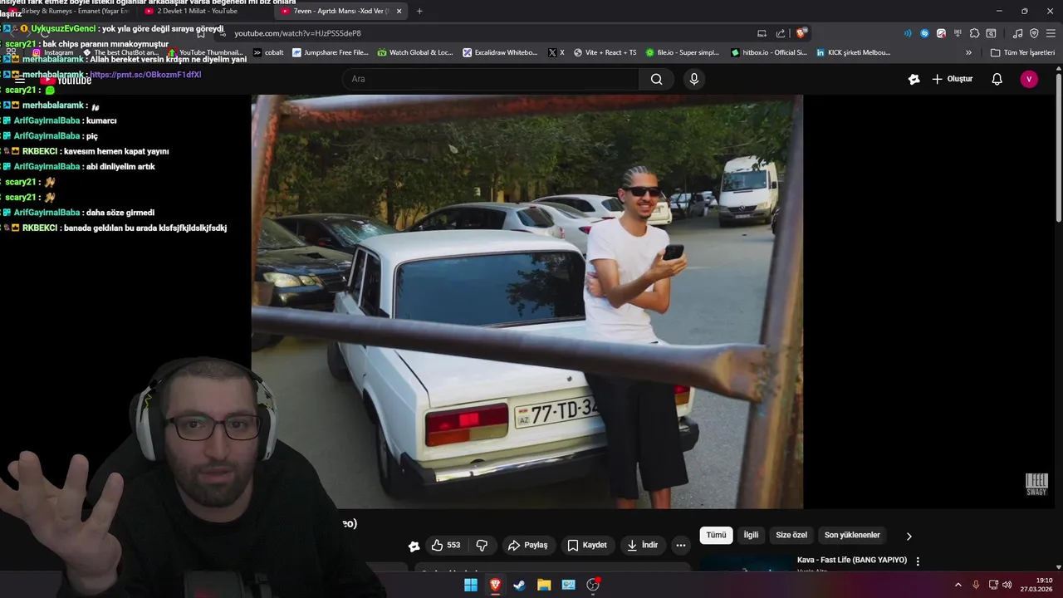Open the Excalidraw Whiteboard bookmark

(x=500, y=52)
